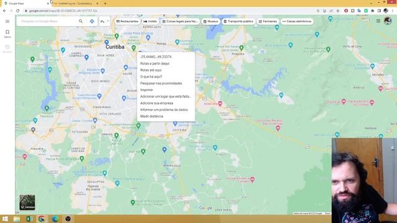Choose Informar um problema de dados
Viewport: 397px width, 223px height.
[x=166, y=110]
